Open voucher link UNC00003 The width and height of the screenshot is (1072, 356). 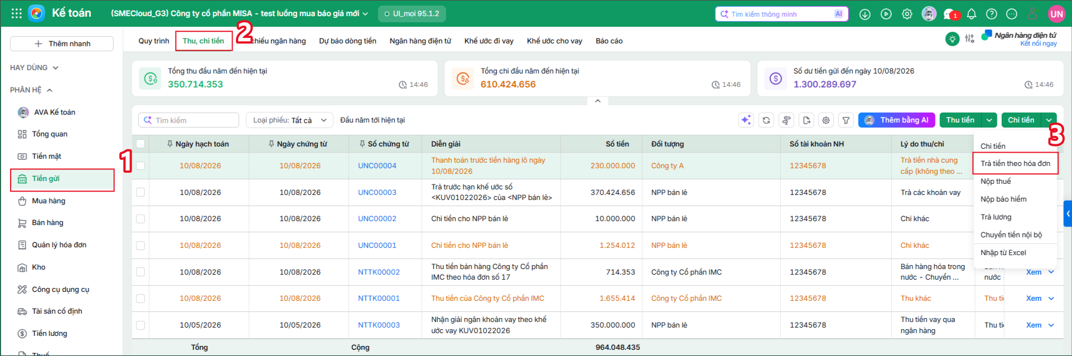click(x=377, y=192)
